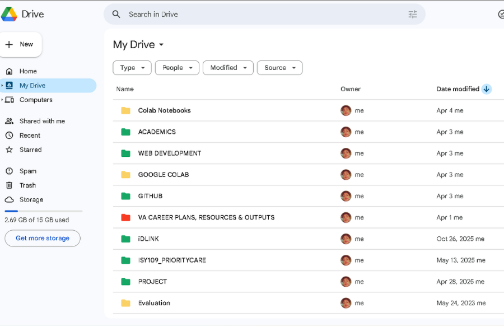504x336 pixels.
Task: Sort by Date modified column header
Action: tap(458, 89)
